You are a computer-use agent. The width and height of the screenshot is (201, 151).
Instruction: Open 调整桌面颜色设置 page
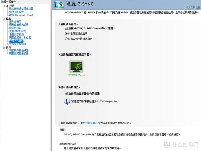coord(19,25)
